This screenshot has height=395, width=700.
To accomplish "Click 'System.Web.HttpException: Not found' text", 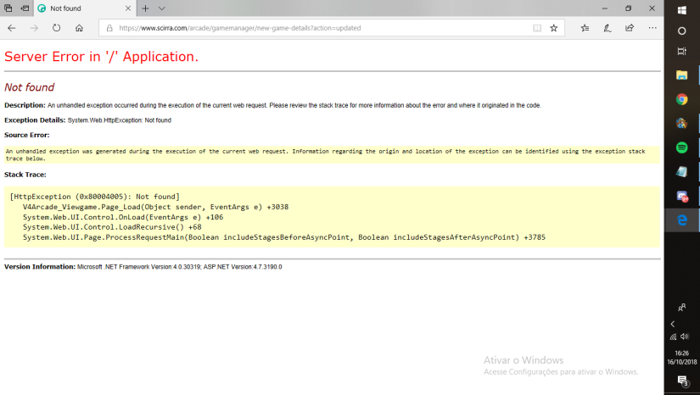I will pos(119,120).
